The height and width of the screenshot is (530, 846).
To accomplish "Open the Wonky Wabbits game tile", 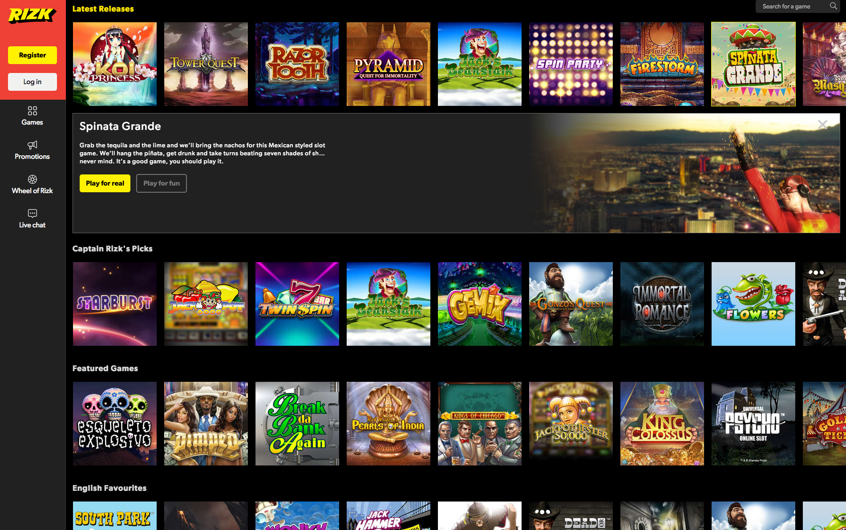I will pos(297,516).
